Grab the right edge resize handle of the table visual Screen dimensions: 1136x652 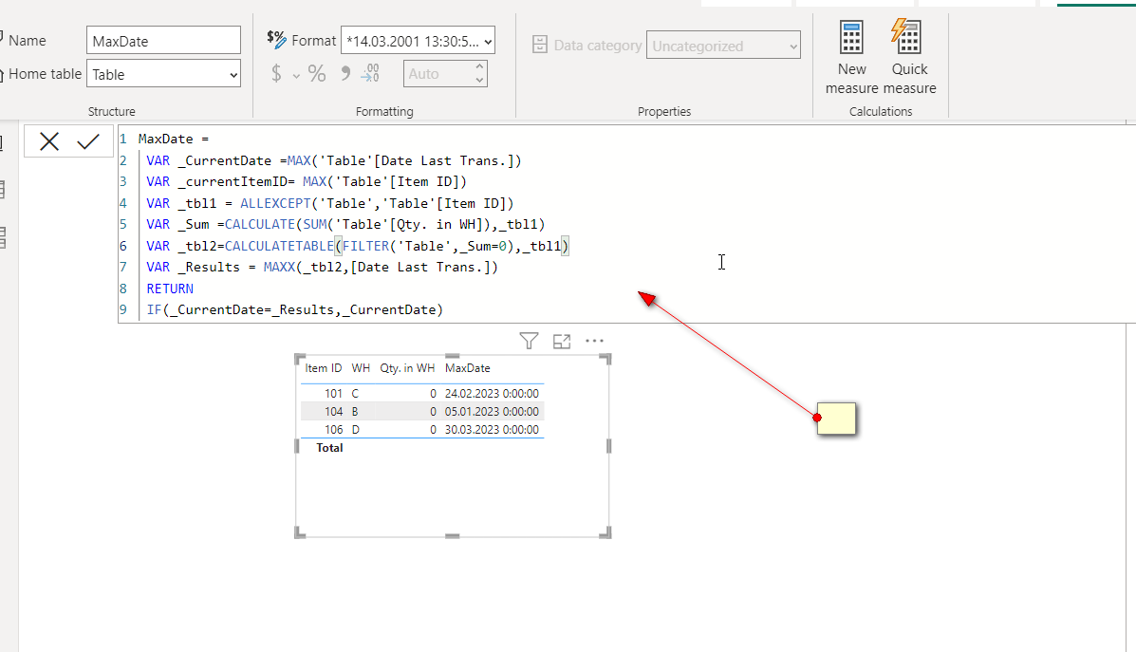tap(608, 446)
